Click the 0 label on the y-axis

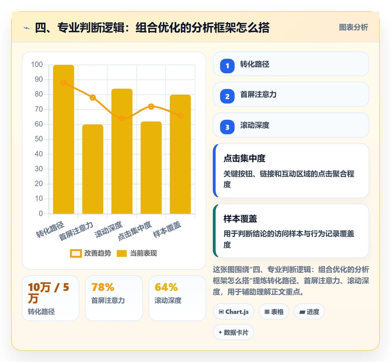(x=41, y=213)
